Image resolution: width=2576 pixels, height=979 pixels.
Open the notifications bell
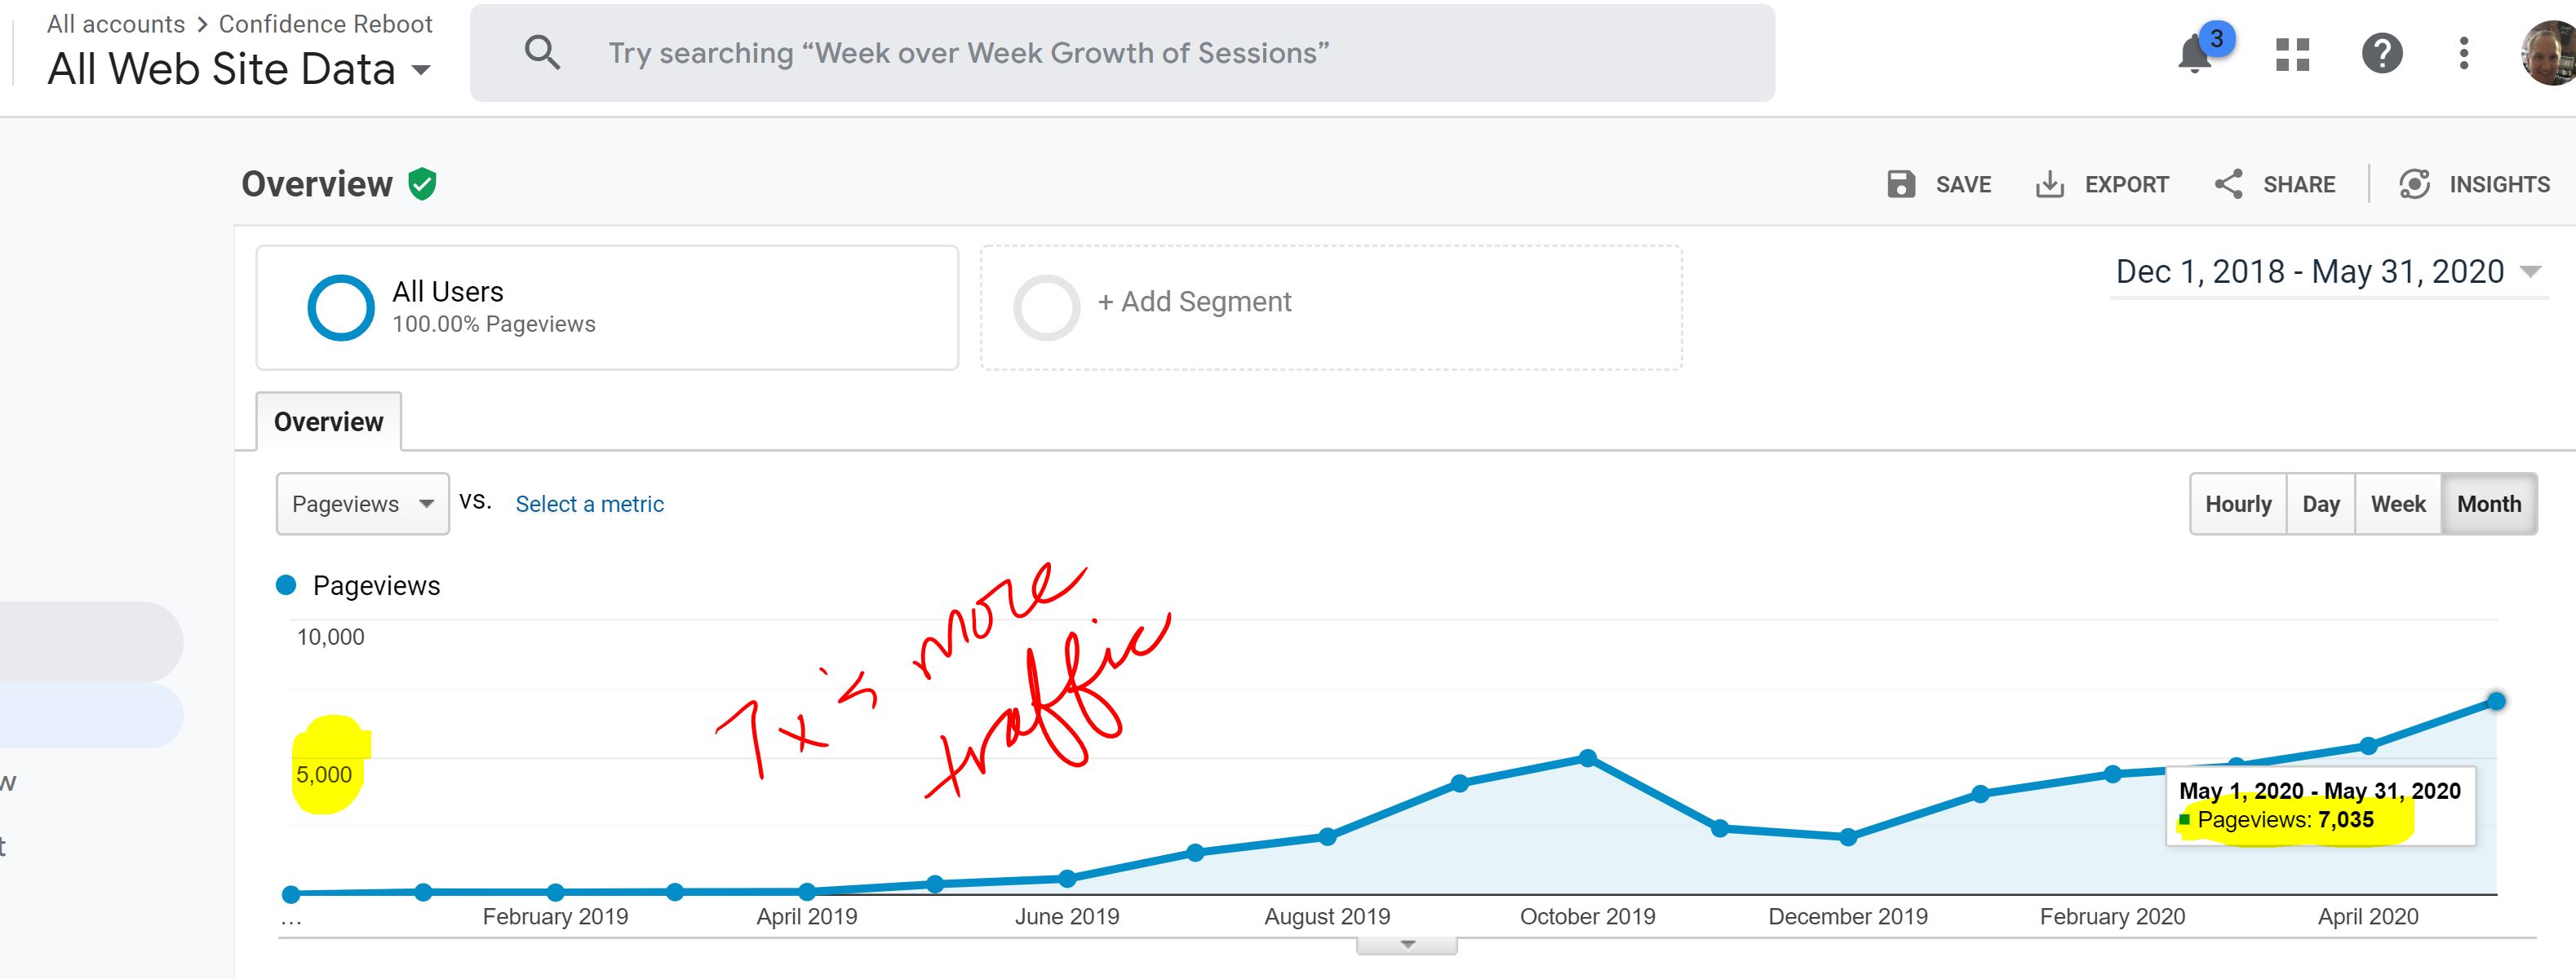pyautogui.click(x=2195, y=54)
